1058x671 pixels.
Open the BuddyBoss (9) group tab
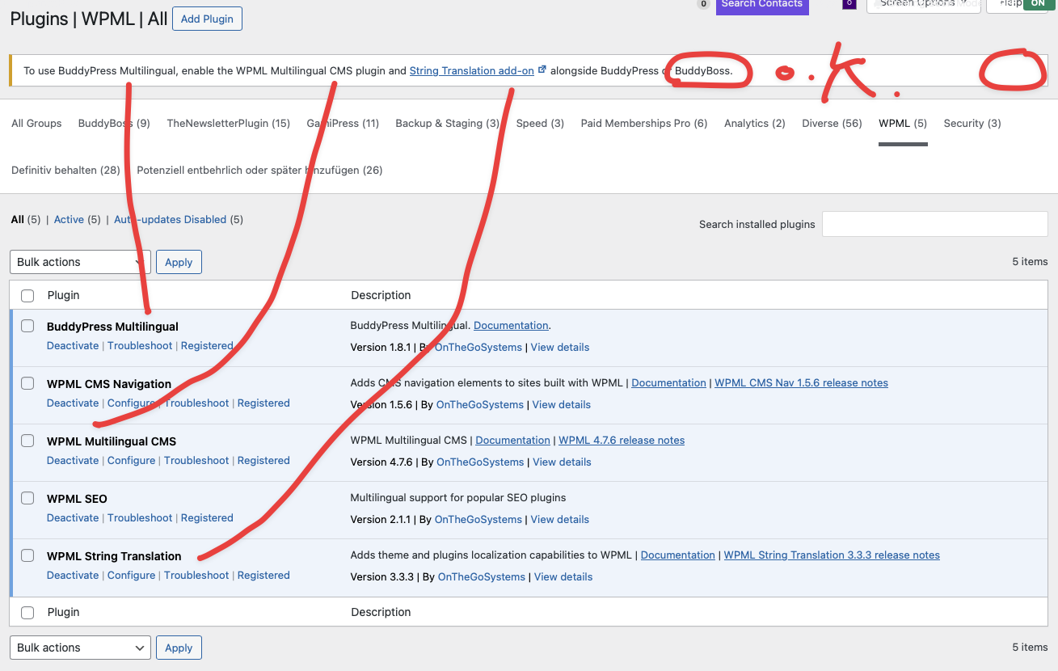[114, 124]
